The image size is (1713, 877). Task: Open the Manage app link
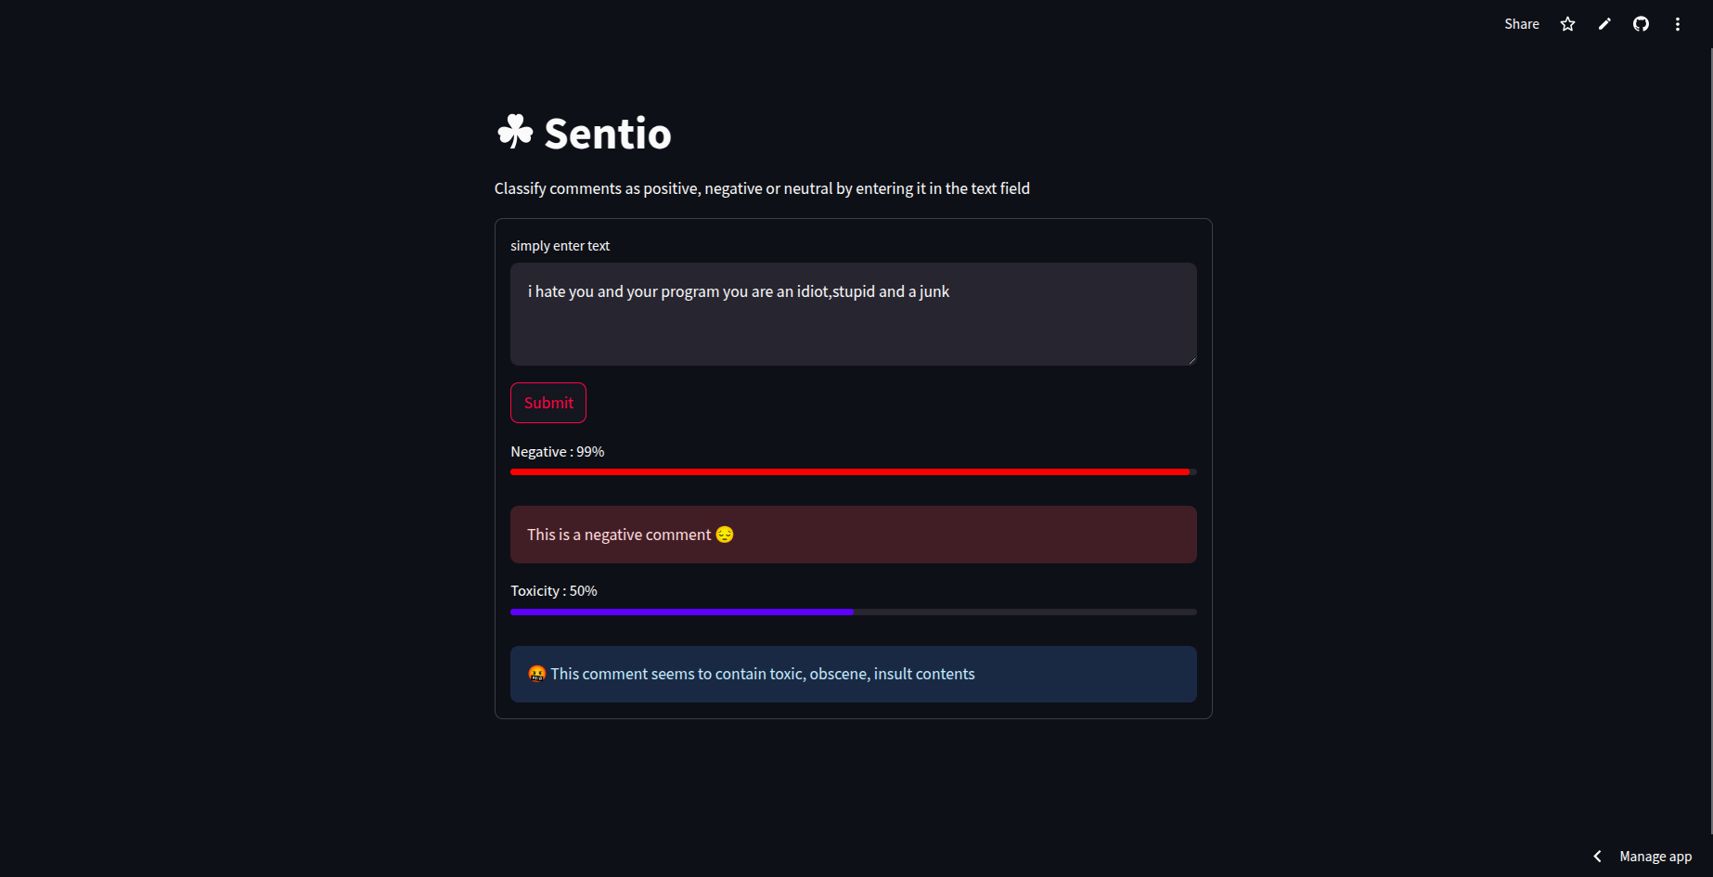pyautogui.click(x=1655, y=857)
